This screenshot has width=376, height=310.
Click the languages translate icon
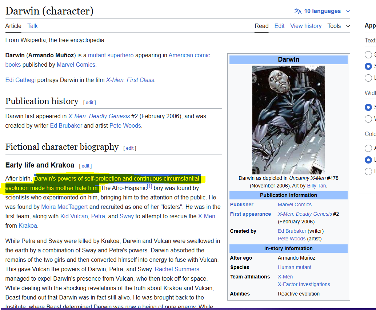pos(298,11)
